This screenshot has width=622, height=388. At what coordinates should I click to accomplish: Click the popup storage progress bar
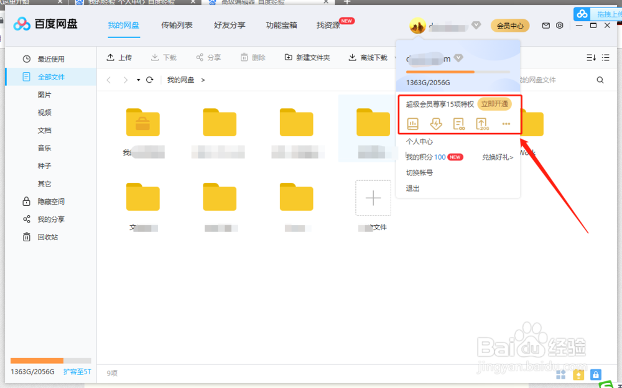458,72
